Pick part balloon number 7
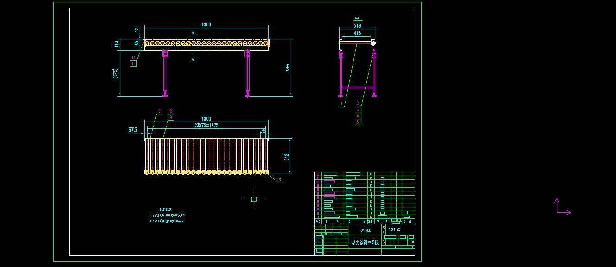This screenshot has width=616, height=267. 159,111
